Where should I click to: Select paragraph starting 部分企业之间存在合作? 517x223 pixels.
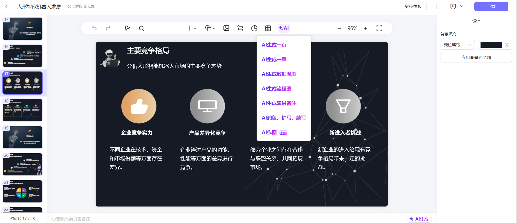click(276, 158)
